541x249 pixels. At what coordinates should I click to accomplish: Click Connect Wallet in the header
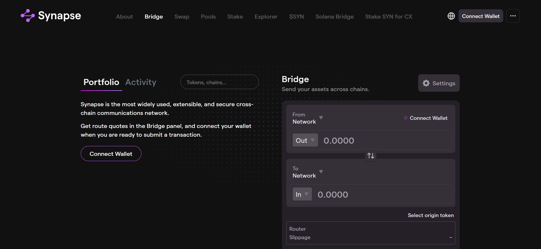point(481,16)
